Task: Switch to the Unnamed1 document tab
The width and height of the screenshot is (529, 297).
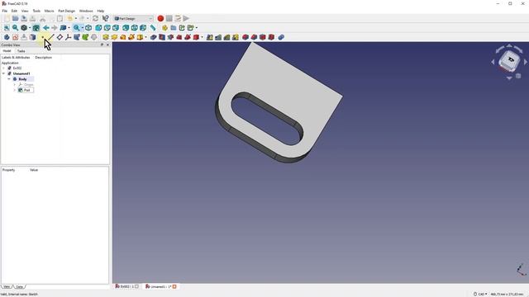Action: click(x=160, y=286)
